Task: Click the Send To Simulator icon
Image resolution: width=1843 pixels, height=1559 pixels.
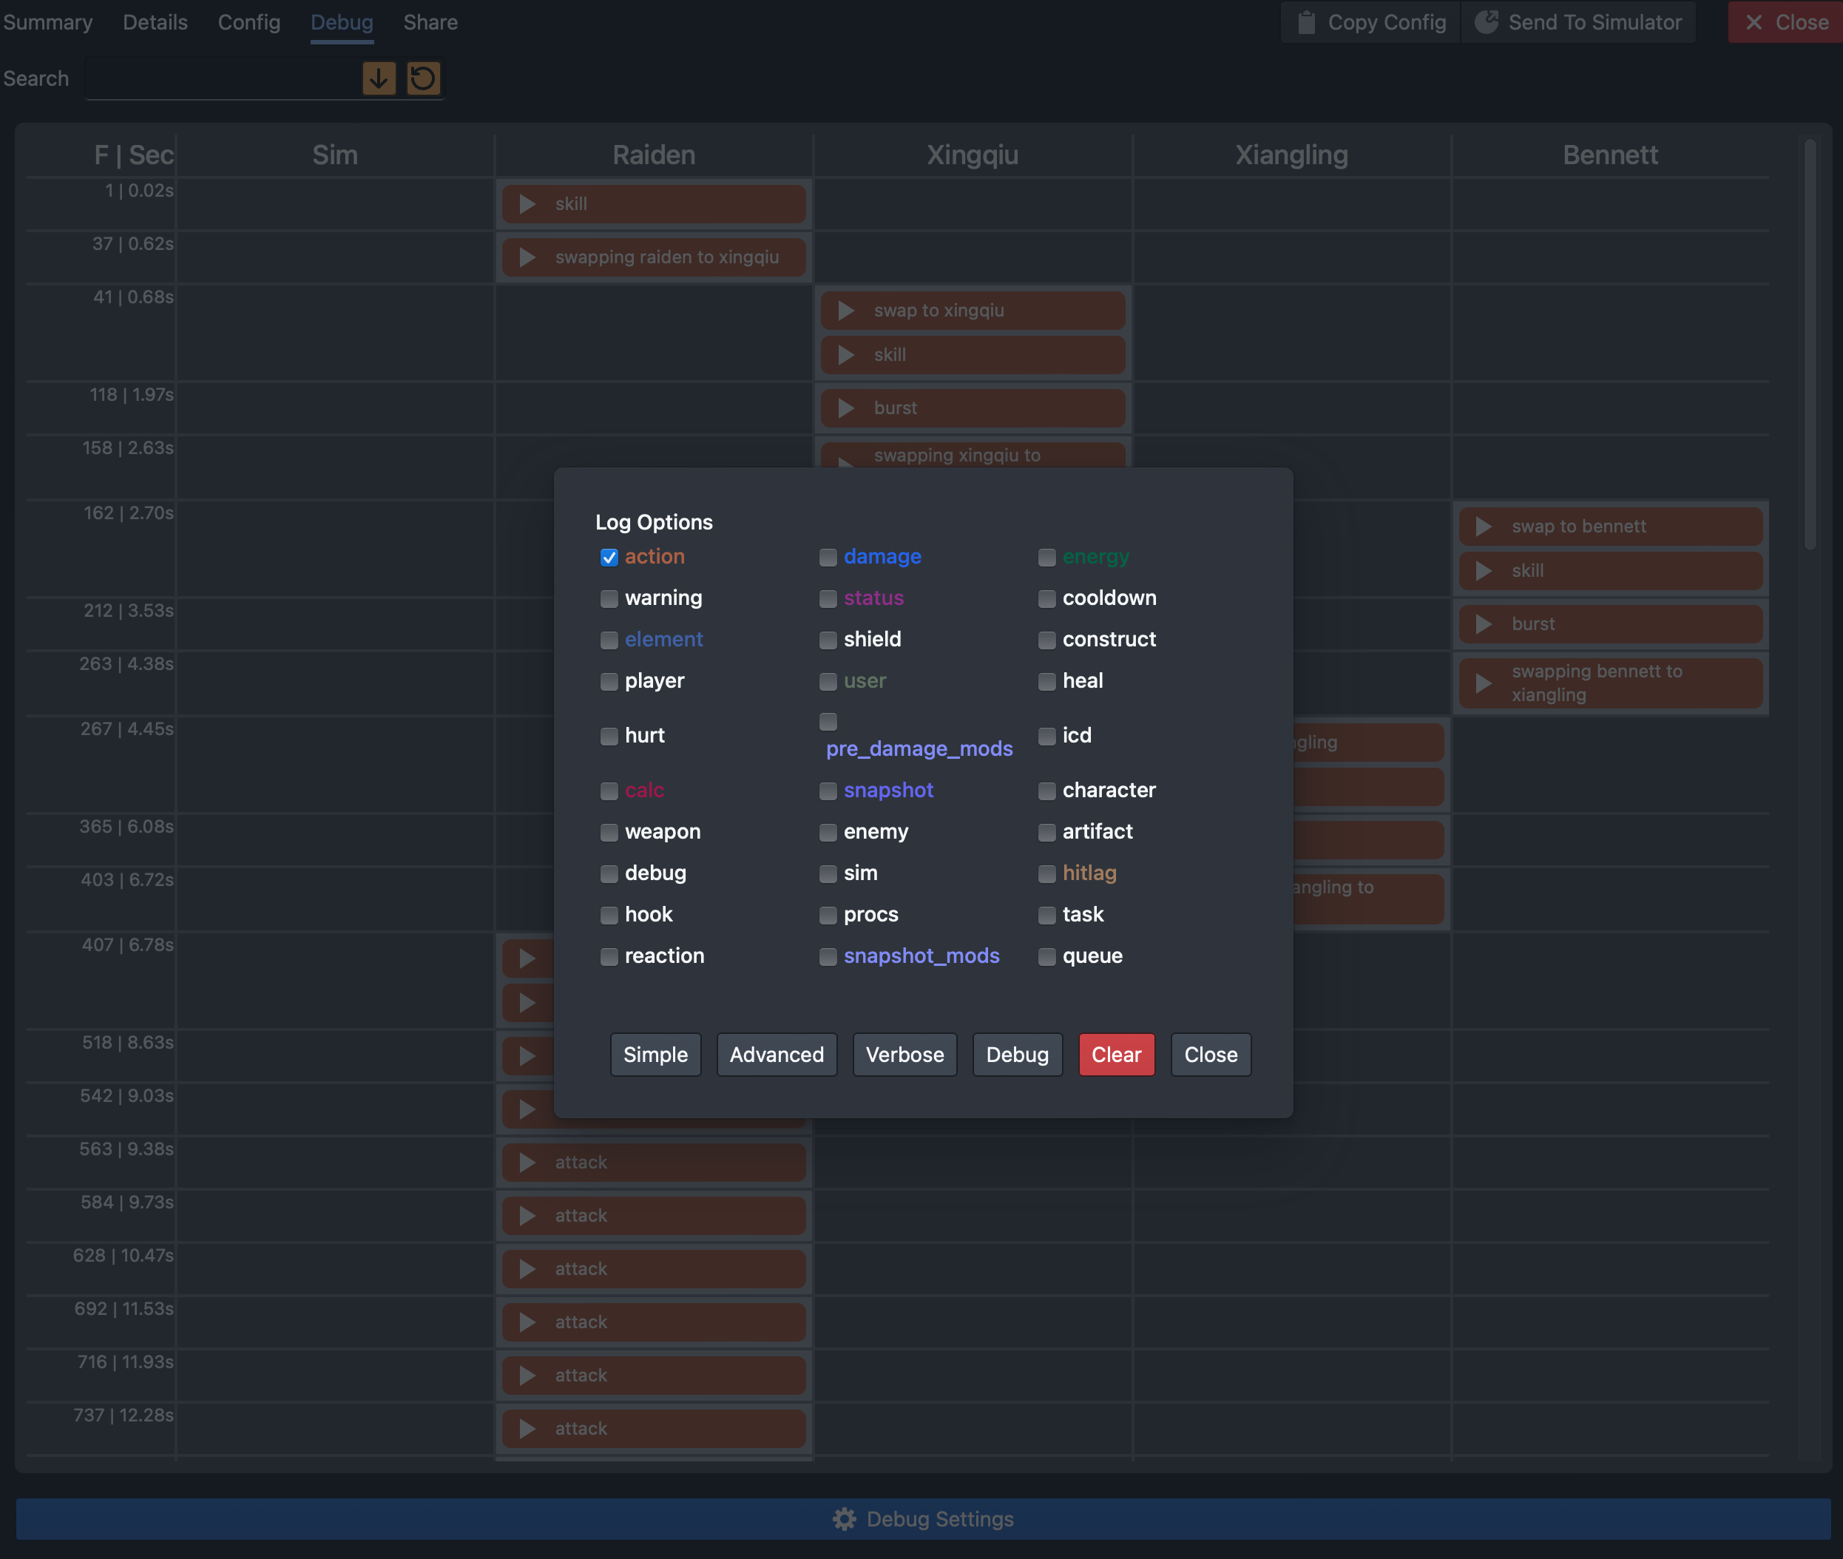Action: (x=1487, y=22)
